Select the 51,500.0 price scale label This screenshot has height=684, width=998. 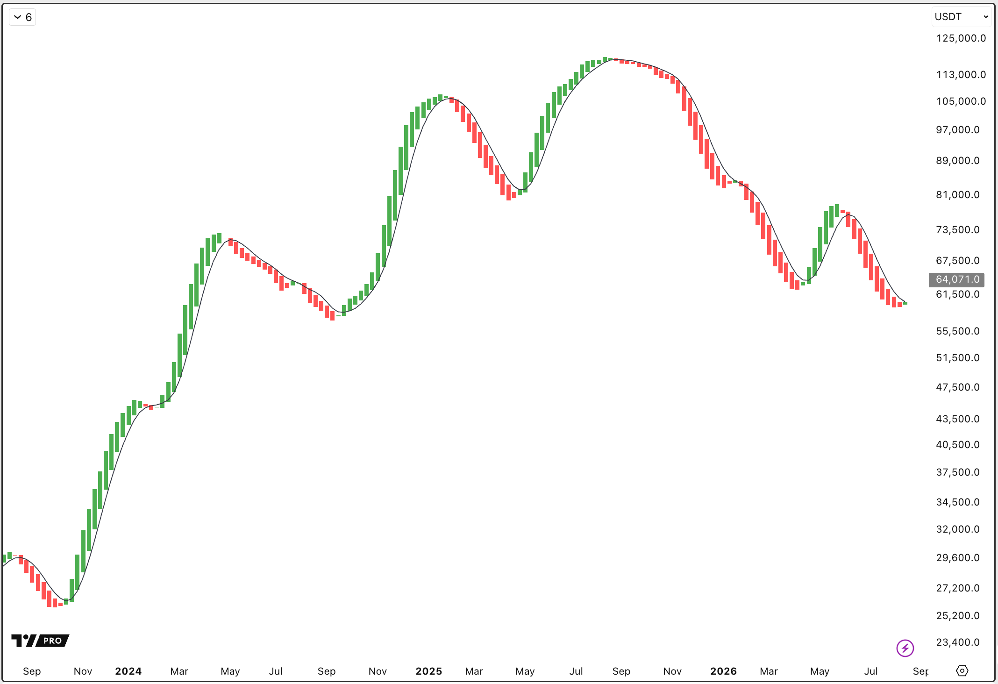tap(958, 358)
